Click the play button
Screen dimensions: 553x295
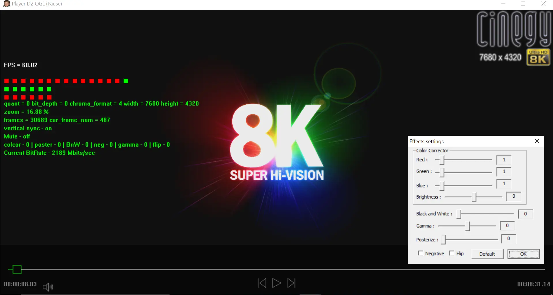[x=276, y=283]
